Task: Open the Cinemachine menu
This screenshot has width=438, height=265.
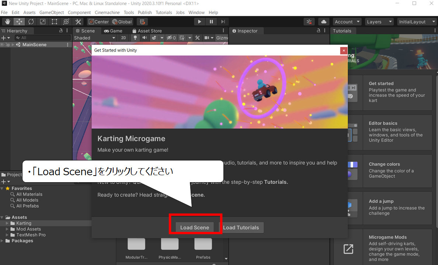Action: point(107,13)
